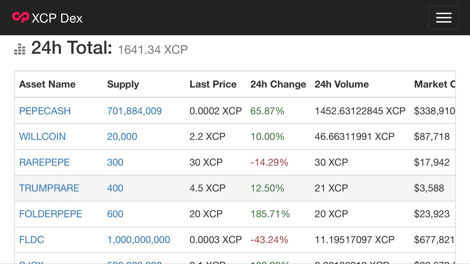Click FOLDERPEPE supply 600 link
This screenshot has height=264, width=470.
click(115, 214)
